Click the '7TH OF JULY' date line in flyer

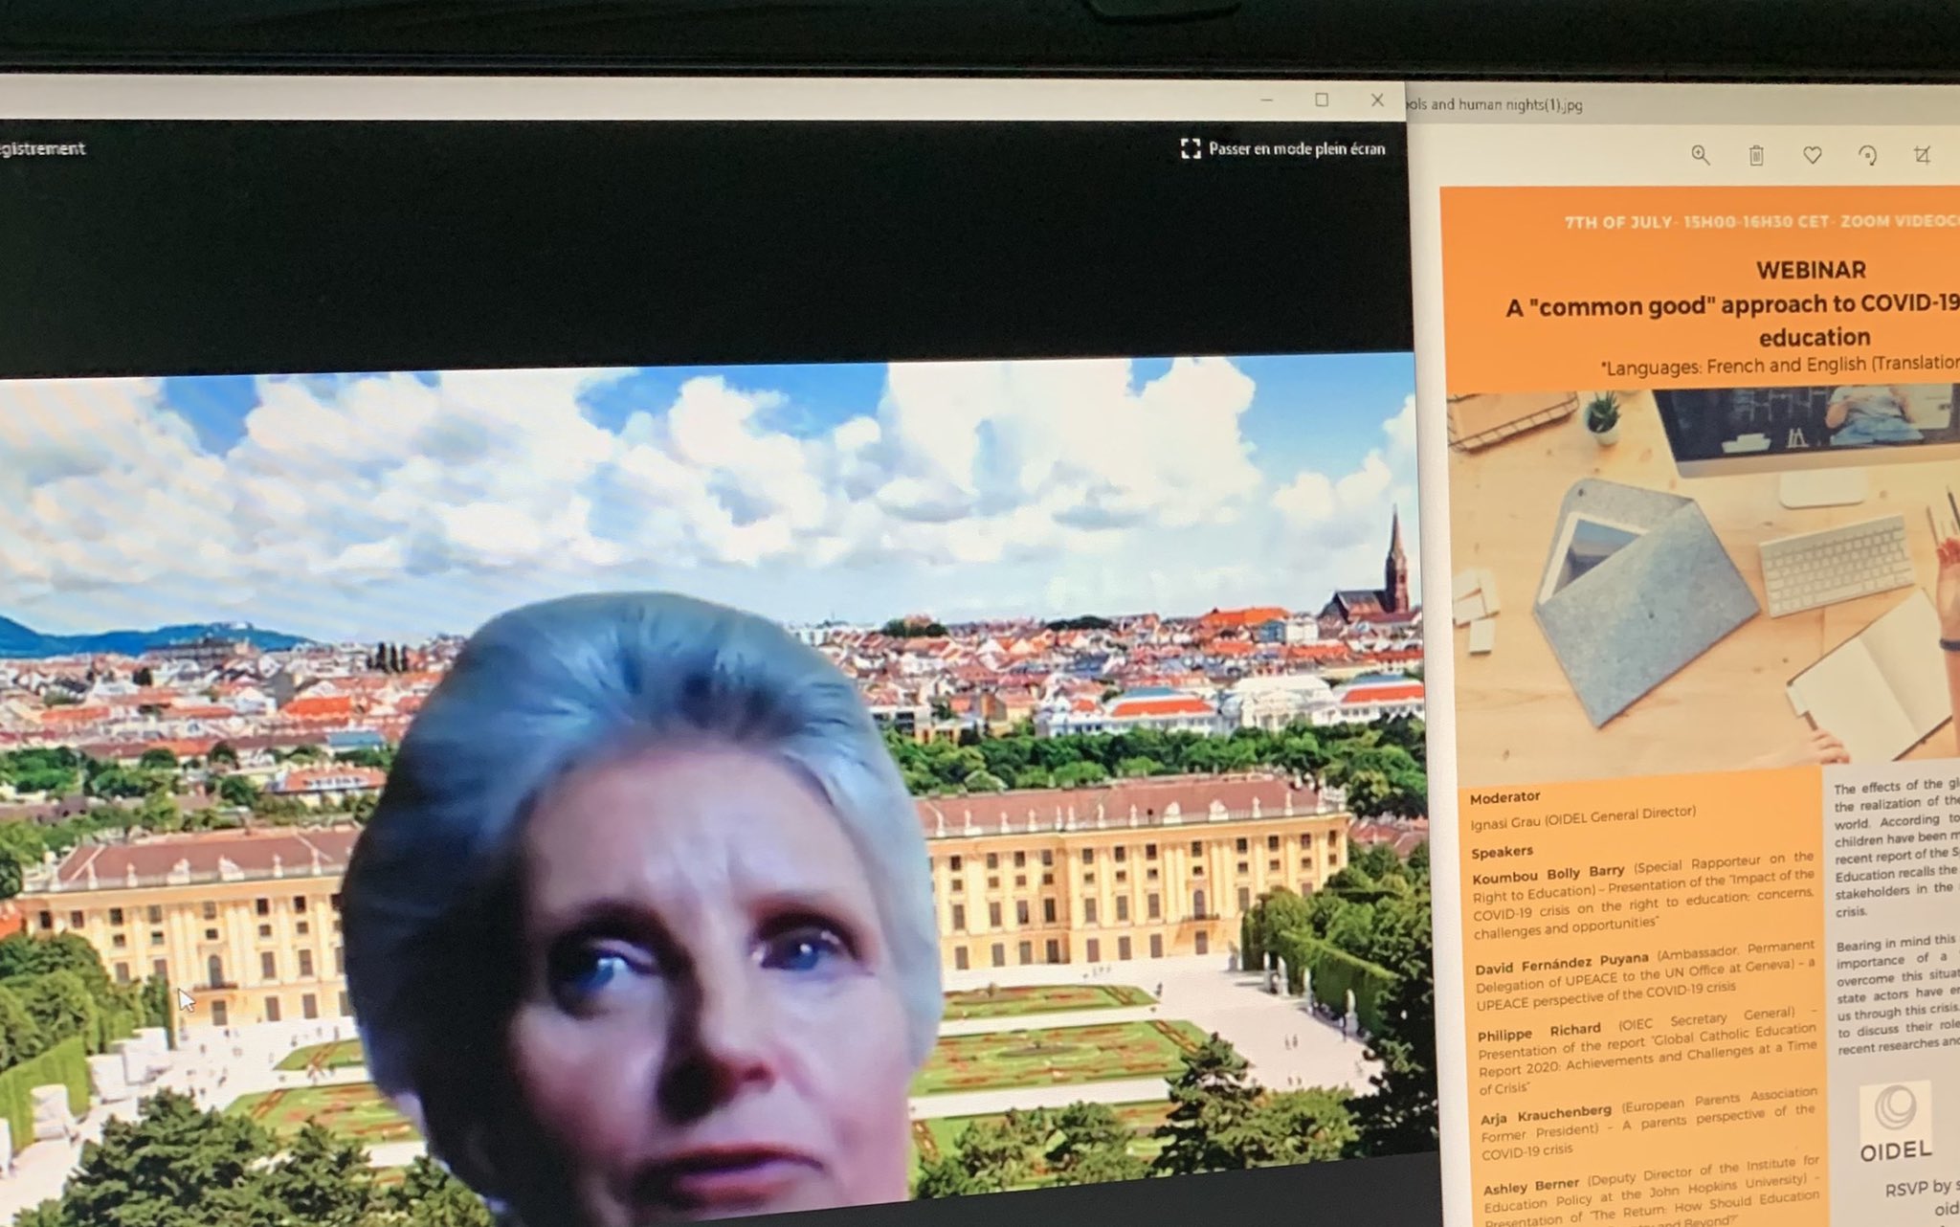pyautogui.click(x=1761, y=221)
